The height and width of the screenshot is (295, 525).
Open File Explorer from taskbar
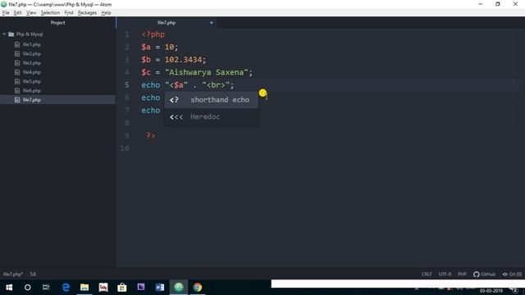point(84,288)
